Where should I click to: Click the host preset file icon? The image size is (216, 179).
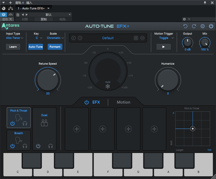click(18, 15)
